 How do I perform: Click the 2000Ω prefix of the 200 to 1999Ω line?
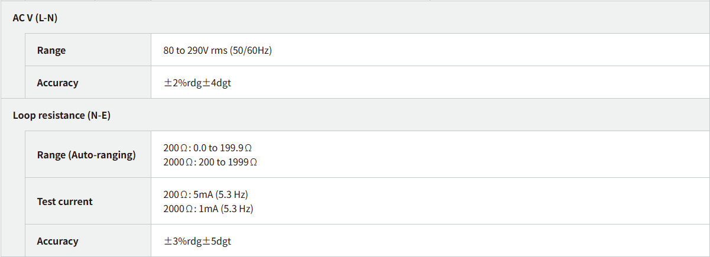[x=176, y=162]
